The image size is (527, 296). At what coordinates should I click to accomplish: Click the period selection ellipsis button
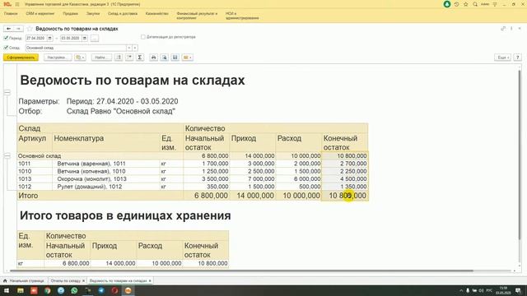(x=95, y=39)
